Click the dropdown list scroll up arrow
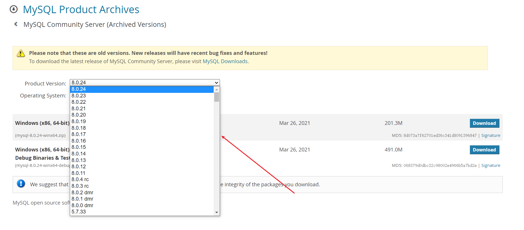 (217, 89)
